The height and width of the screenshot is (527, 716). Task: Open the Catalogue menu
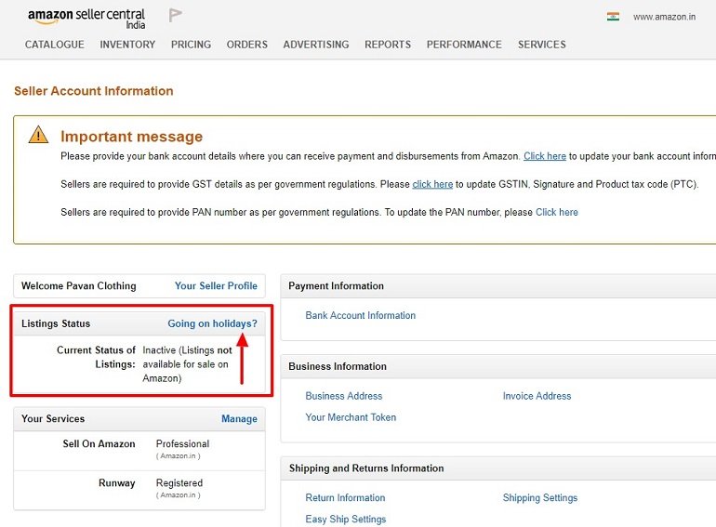point(54,45)
